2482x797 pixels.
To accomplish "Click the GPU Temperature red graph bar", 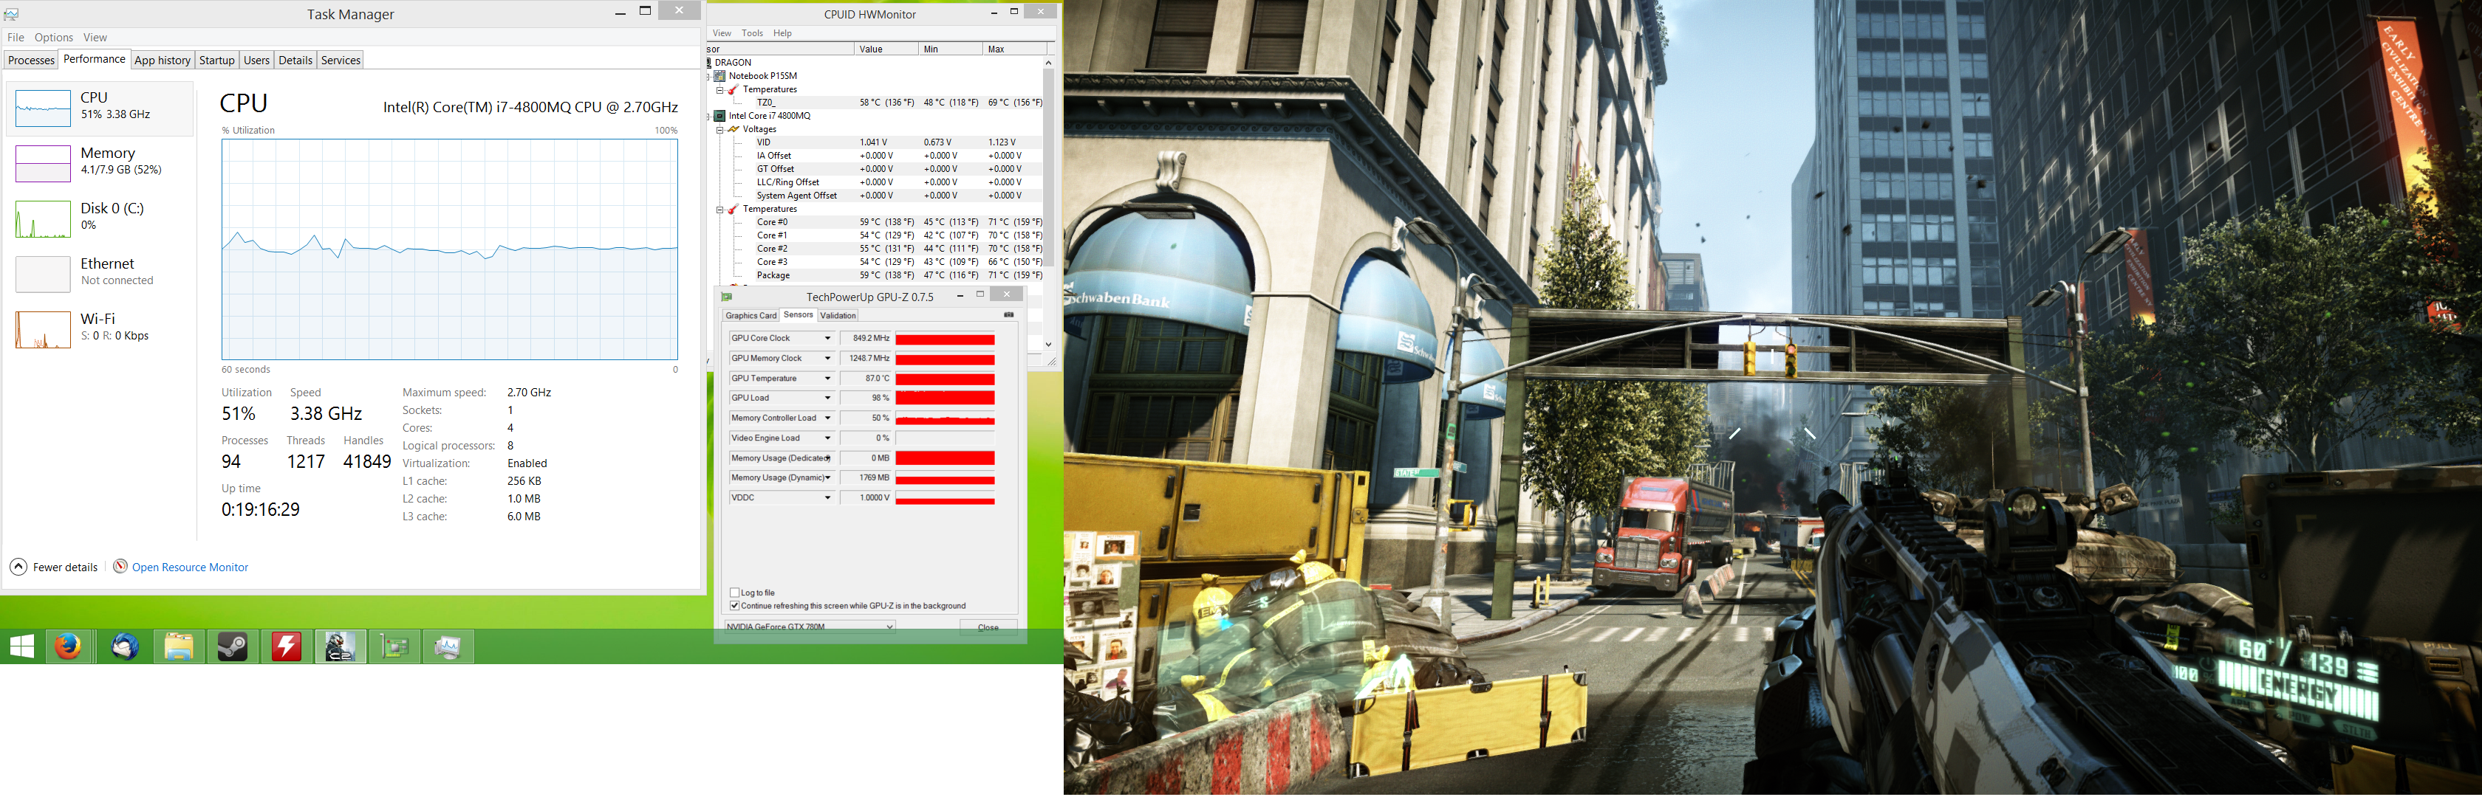I will click(x=946, y=379).
